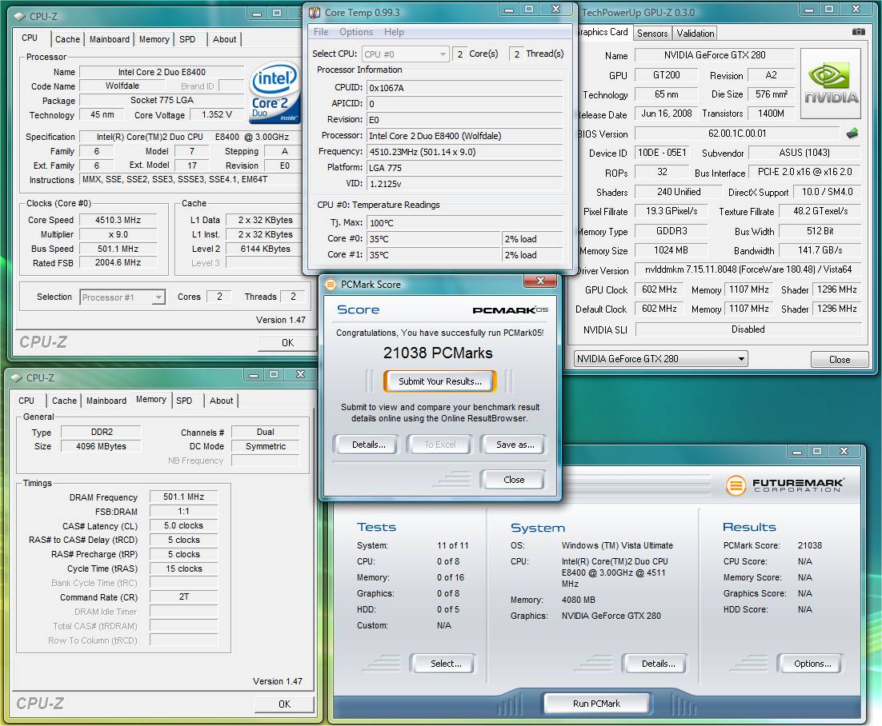Viewport: 882px width, 726px height.
Task: Click the bottom CPU-Z window title icon
Action: coord(16,377)
